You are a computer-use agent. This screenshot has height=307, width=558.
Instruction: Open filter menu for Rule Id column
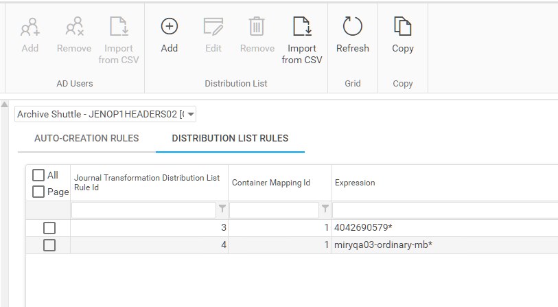click(222, 209)
